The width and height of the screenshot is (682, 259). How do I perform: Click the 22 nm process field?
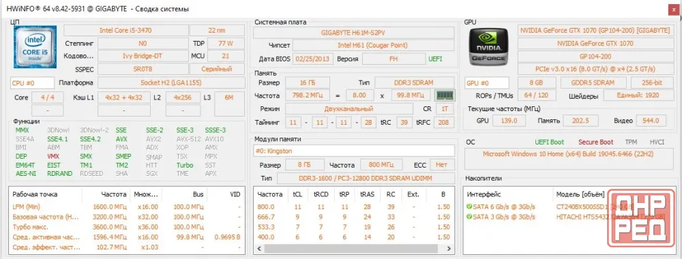tap(217, 31)
